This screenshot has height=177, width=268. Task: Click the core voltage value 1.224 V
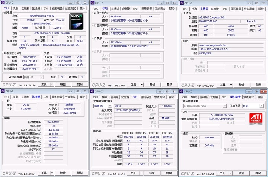pyautogui.click(x=57, y=27)
